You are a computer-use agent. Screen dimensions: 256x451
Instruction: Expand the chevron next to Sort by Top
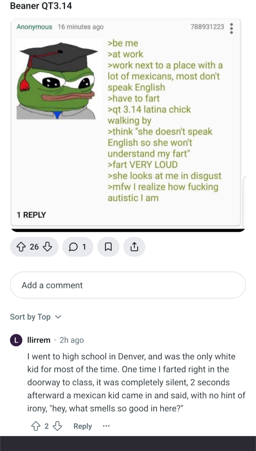[58, 317]
